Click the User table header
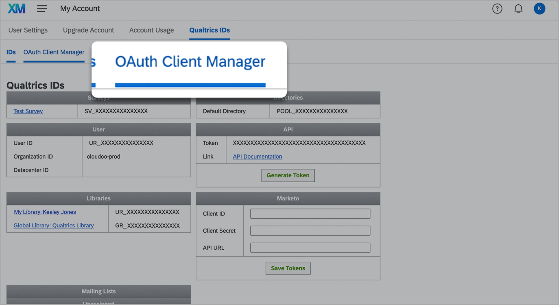559x305 pixels. [99, 129]
